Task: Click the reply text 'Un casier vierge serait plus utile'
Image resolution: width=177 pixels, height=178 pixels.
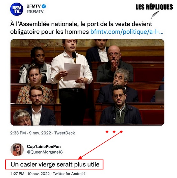Action: 55,164
